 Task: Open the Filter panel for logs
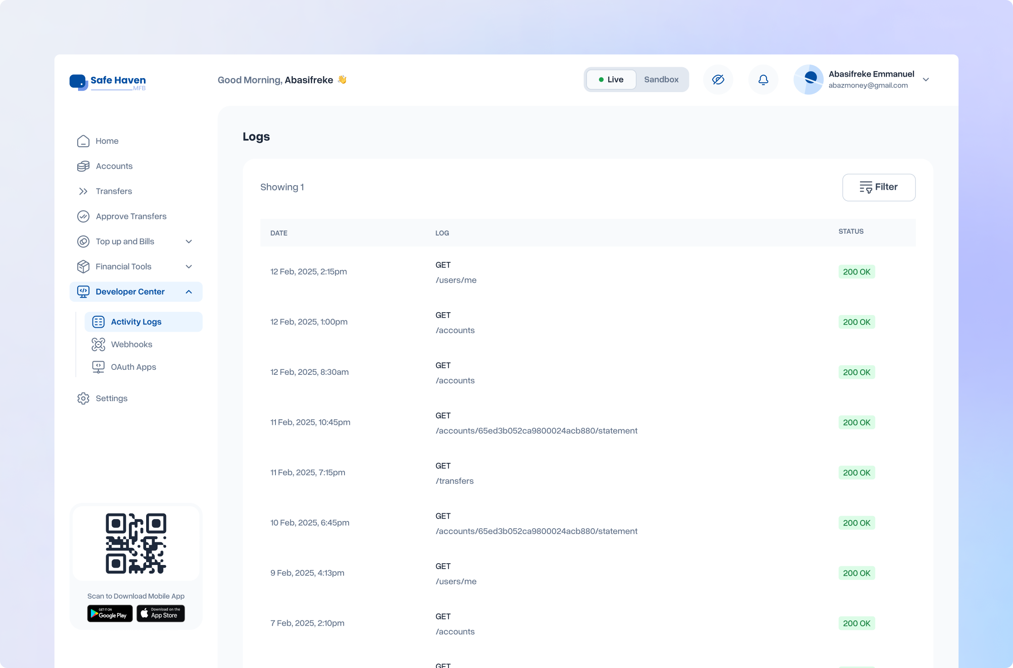(x=879, y=187)
